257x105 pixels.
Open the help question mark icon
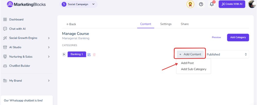(201, 4)
